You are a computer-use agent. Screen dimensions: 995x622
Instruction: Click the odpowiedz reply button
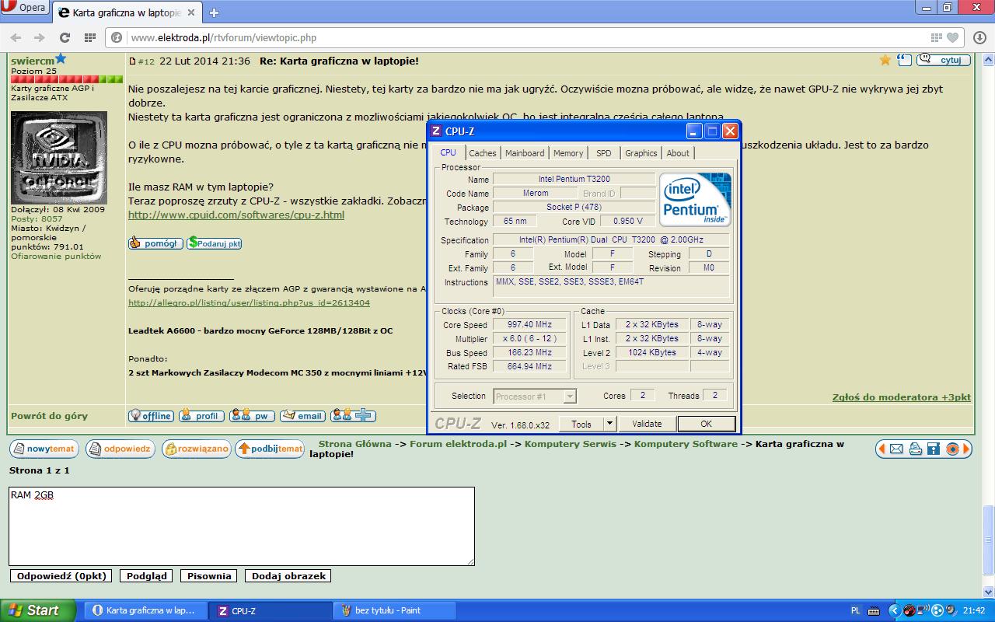(x=120, y=449)
